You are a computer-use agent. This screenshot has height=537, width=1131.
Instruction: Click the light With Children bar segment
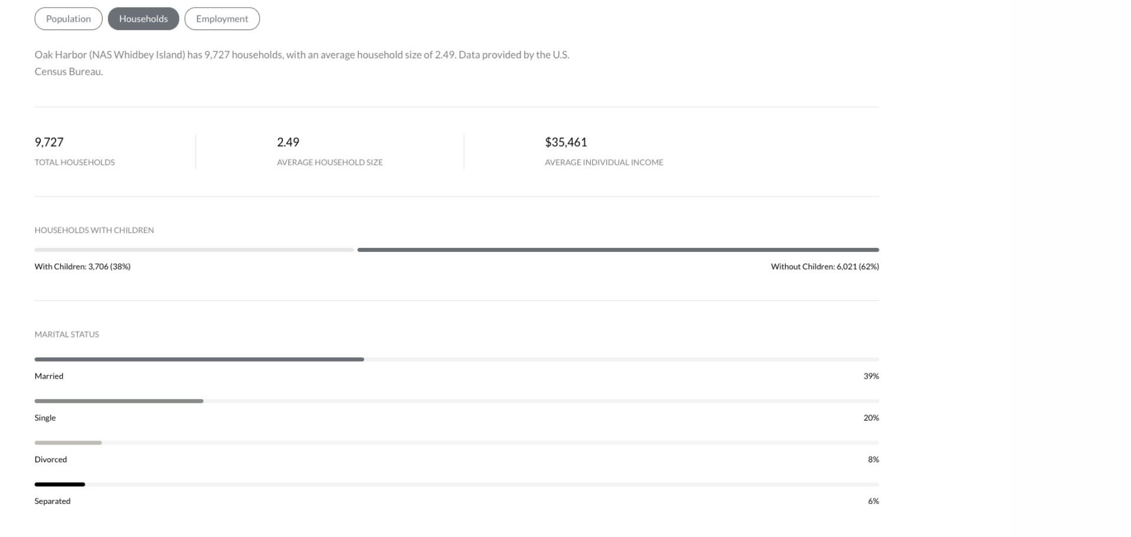pos(194,250)
